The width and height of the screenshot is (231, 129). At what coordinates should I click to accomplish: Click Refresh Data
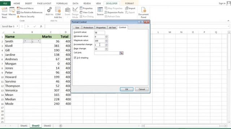112,16
